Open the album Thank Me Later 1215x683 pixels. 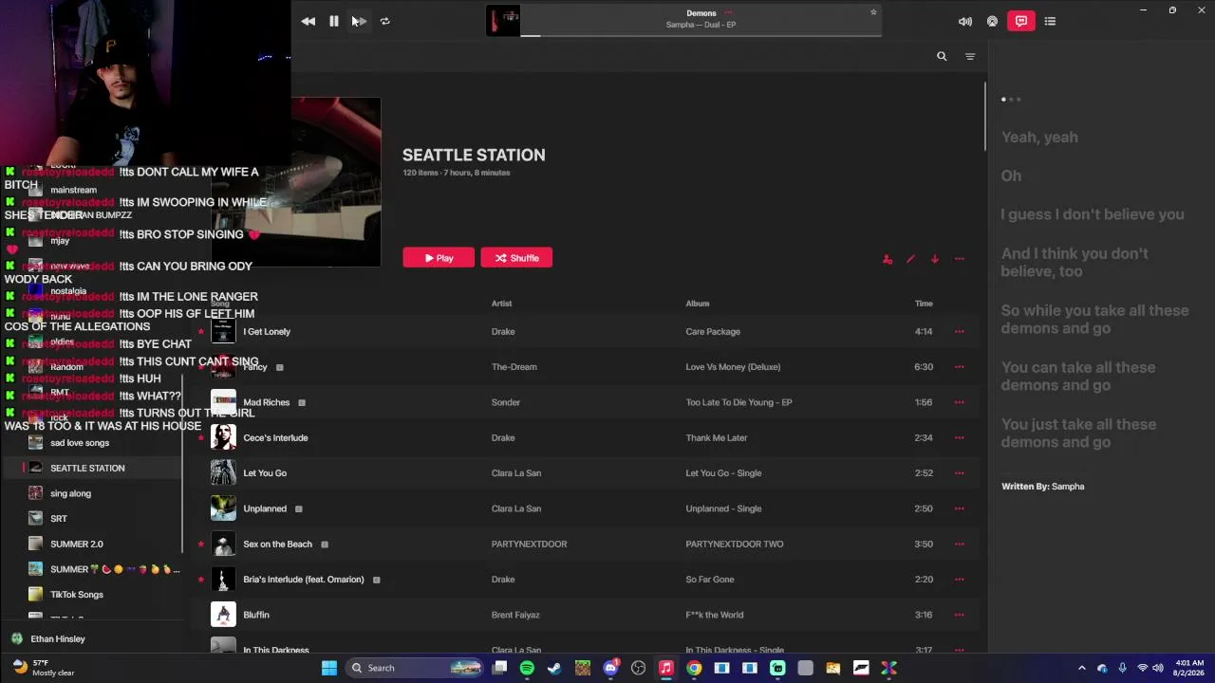tap(717, 438)
